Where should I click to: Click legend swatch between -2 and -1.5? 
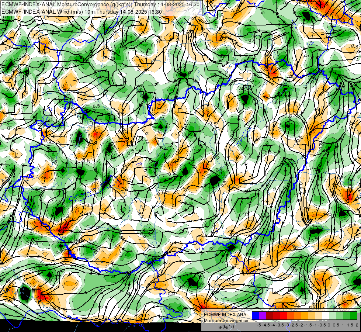(x=305, y=316)
